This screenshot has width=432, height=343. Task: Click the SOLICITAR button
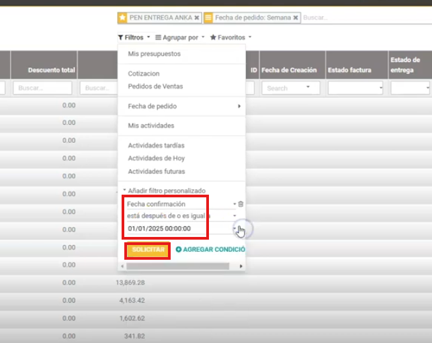[x=148, y=250]
